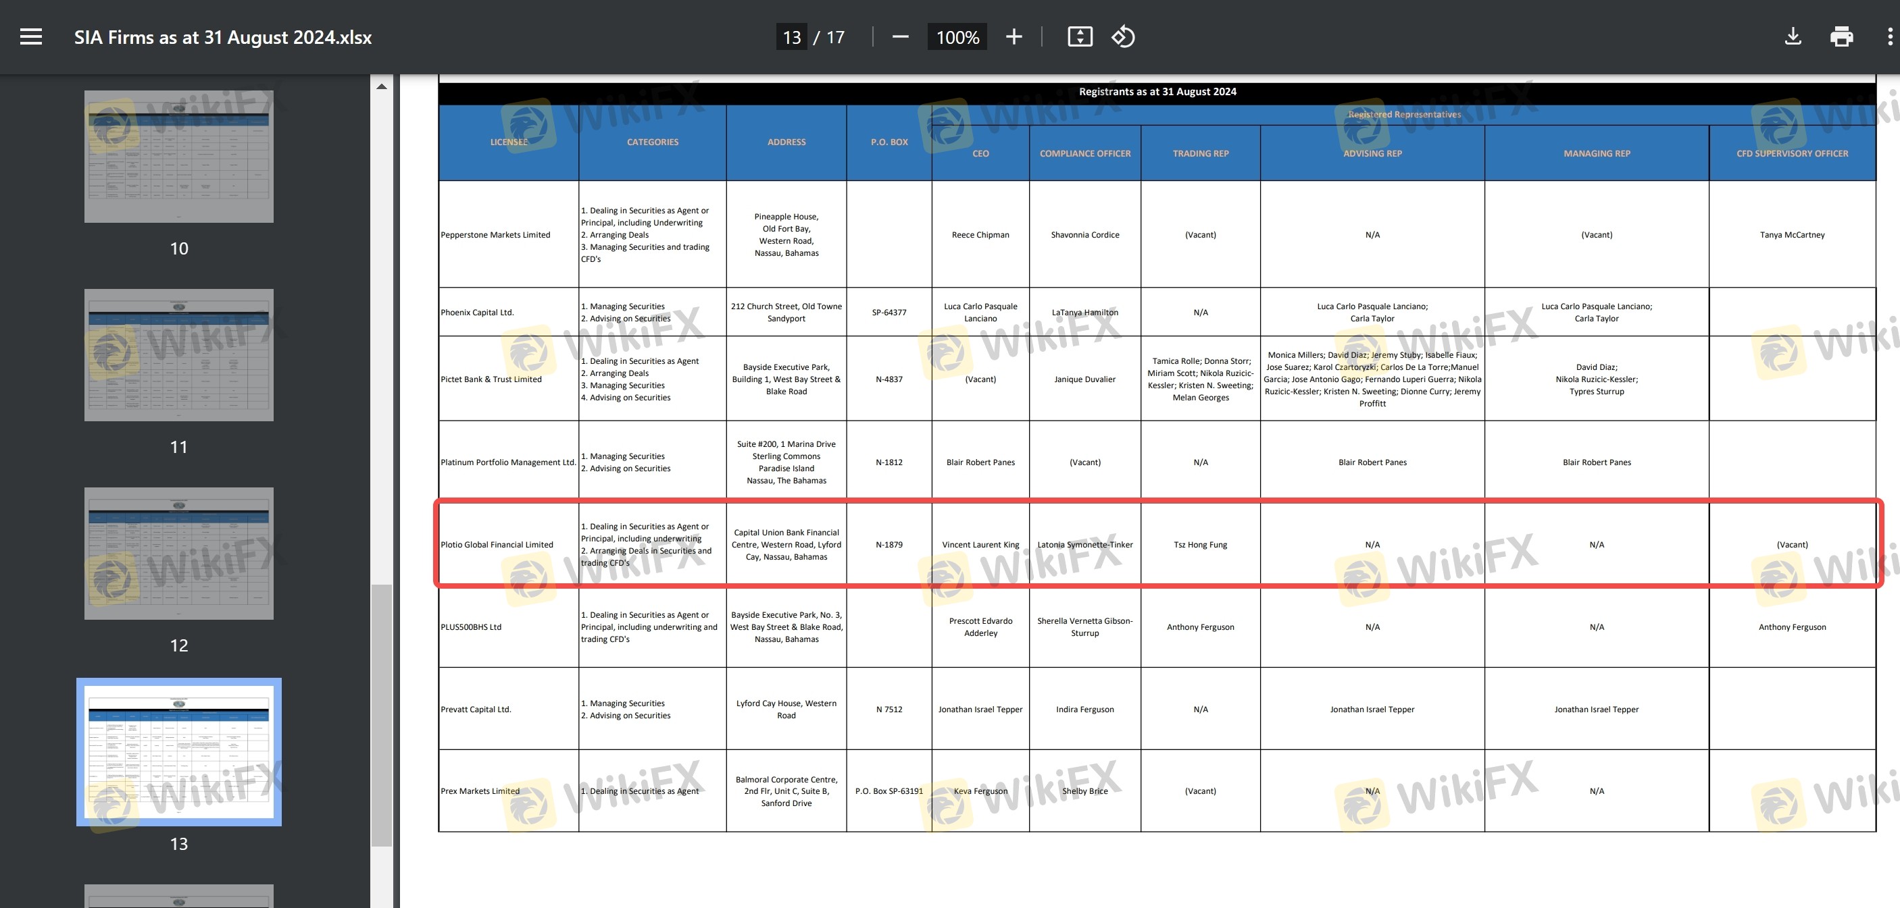Click the sidebar scroll up arrow
The image size is (1900, 908).
click(x=381, y=87)
